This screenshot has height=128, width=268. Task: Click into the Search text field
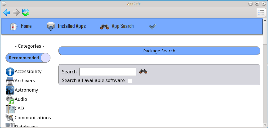point(108,72)
